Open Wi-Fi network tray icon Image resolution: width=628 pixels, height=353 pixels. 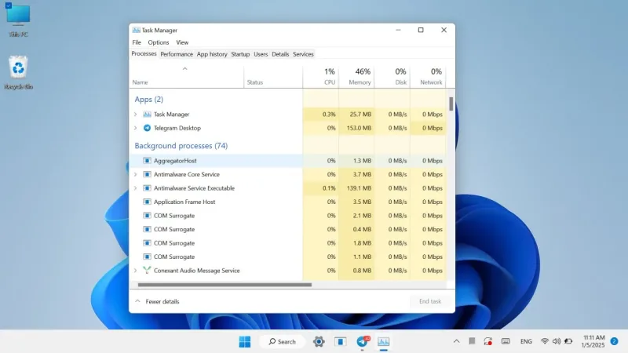click(x=544, y=341)
